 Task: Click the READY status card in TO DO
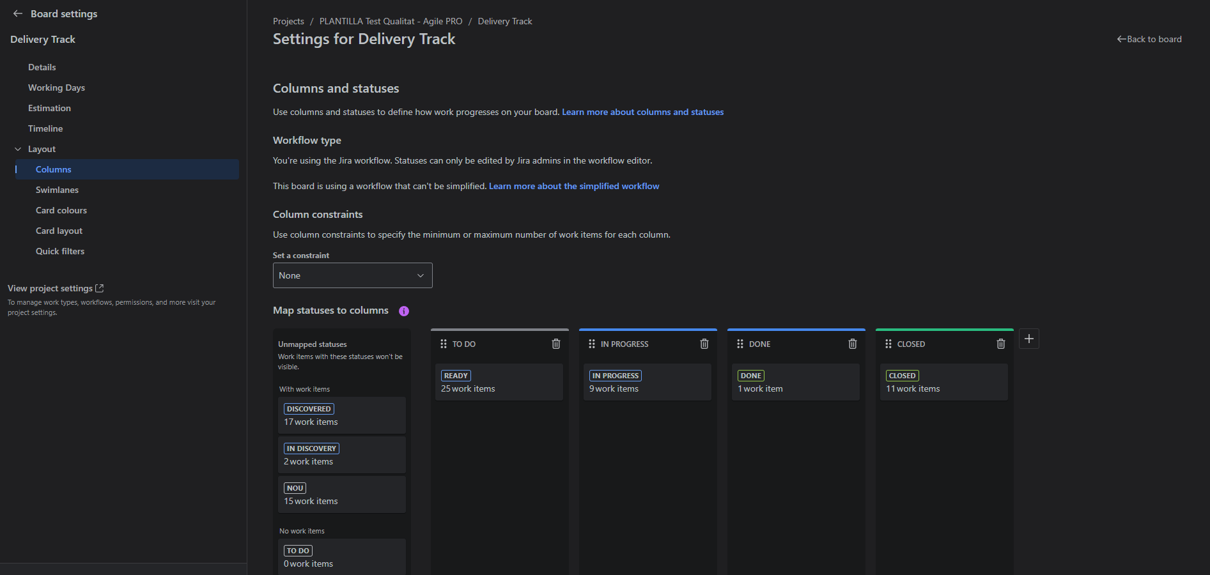point(499,382)
